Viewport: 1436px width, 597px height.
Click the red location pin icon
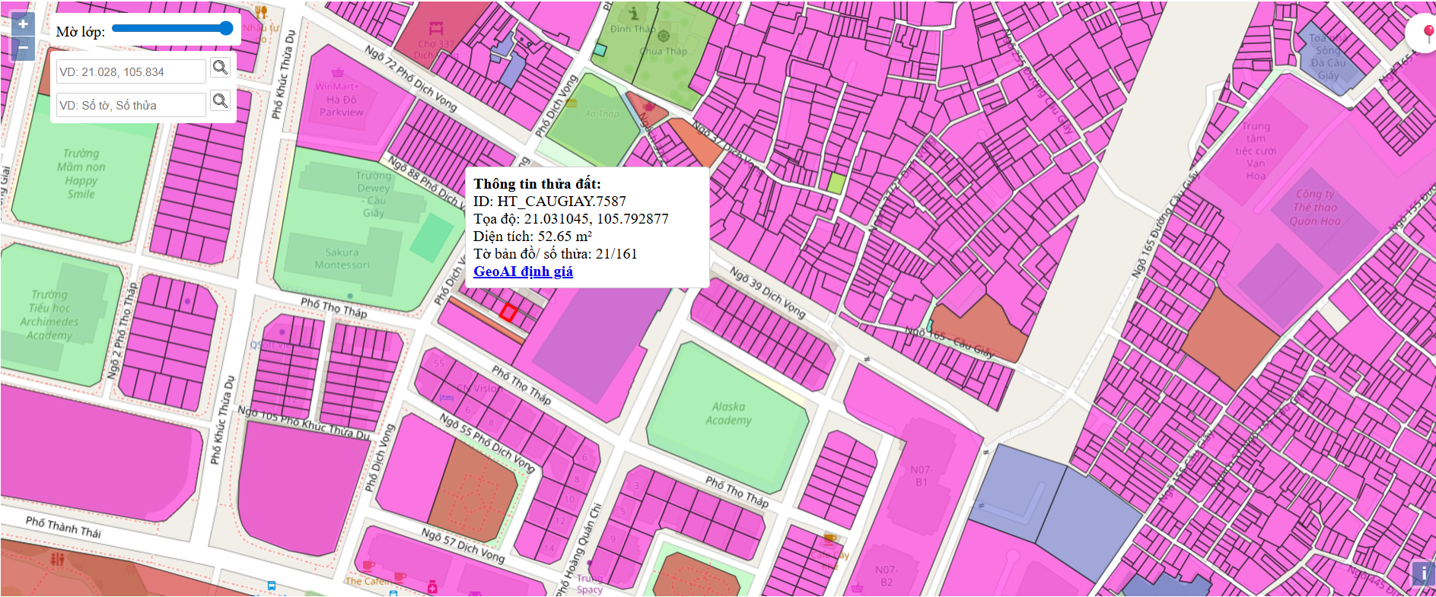pyautogui.click(x=1428, y=33)
